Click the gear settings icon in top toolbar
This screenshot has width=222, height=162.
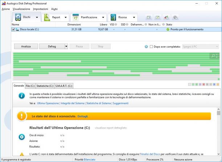click(x=175, y=17)
